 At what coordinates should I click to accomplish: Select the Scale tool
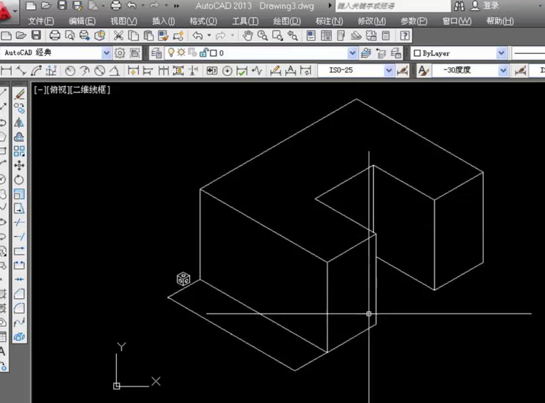click(19, 194)
